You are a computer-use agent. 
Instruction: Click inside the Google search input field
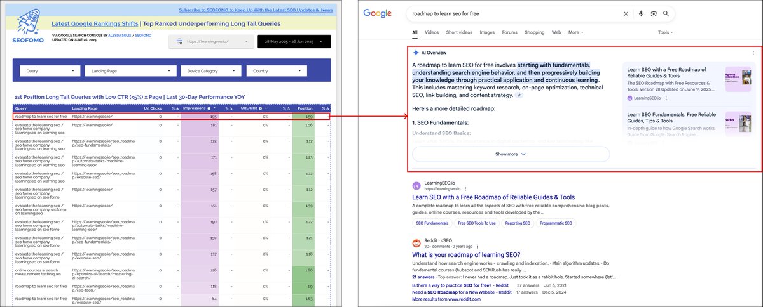515,13
